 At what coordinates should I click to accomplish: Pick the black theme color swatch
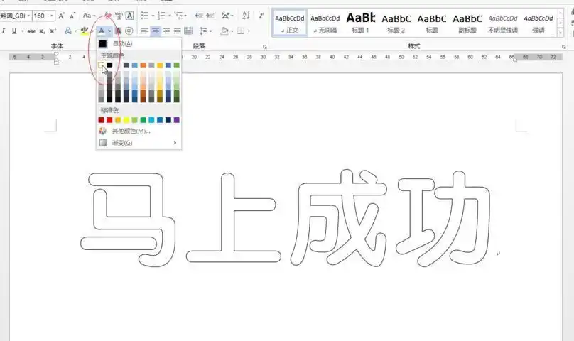109,65
